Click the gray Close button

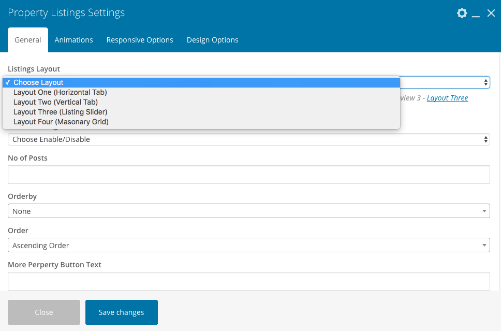point(44,312)
